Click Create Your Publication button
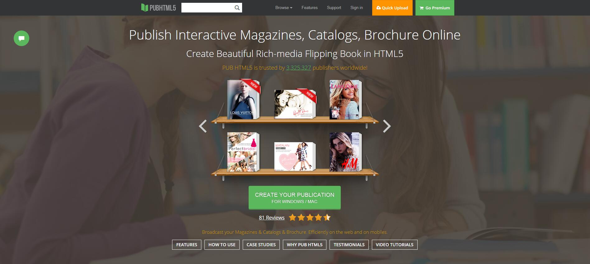Screen dimensions: 590x264 pos(294,198)
